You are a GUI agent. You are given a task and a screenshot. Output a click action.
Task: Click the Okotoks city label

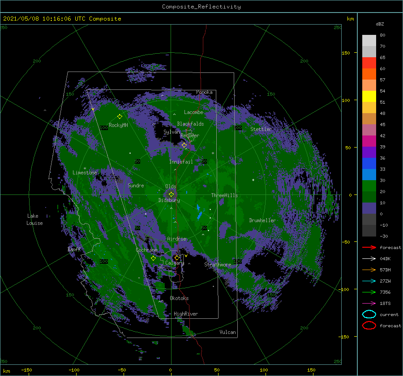179,298
